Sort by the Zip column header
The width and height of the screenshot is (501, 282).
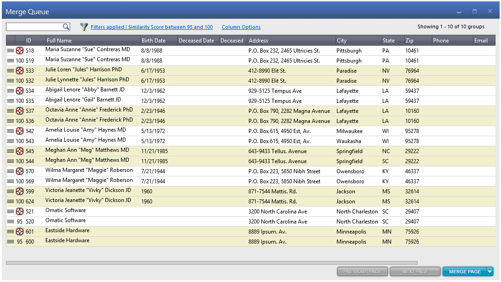(418, 41)
